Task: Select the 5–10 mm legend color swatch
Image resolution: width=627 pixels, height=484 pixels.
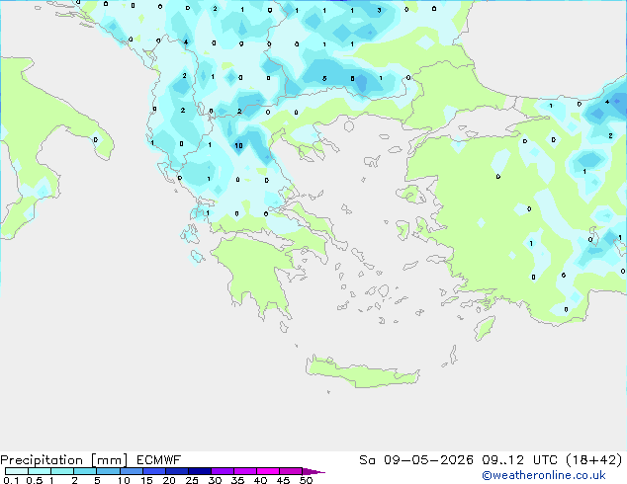Action: tap(108, 471)
